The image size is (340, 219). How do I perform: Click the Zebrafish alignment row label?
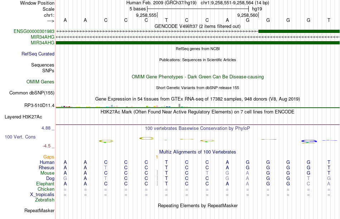[x=45, y=200]
